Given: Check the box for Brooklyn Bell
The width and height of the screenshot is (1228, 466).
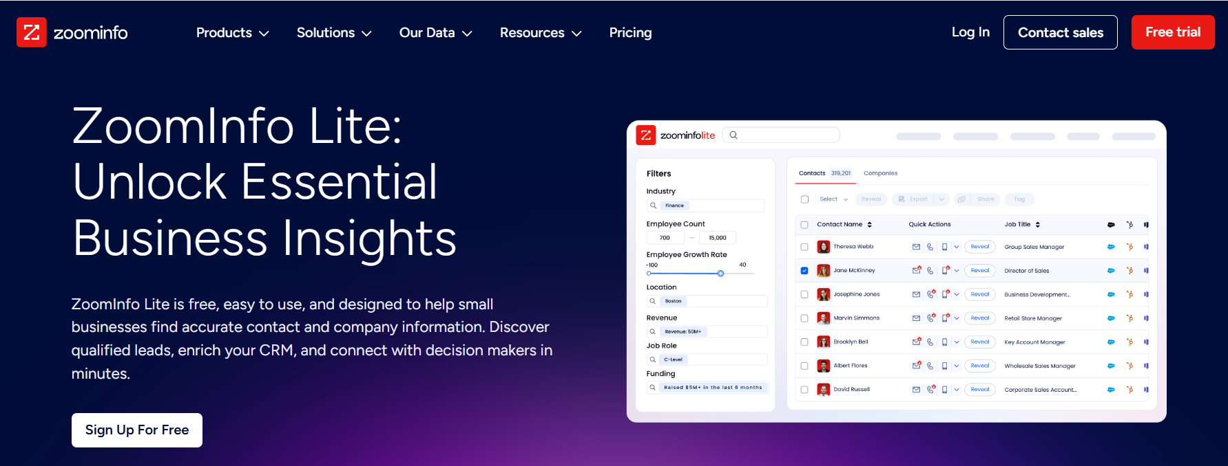Looking at the screenshot, I should [804, 342].
